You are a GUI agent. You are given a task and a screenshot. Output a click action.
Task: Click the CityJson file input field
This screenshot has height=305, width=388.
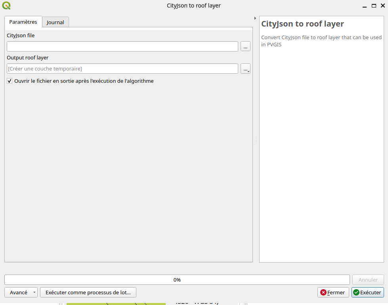tap(122, 46)
